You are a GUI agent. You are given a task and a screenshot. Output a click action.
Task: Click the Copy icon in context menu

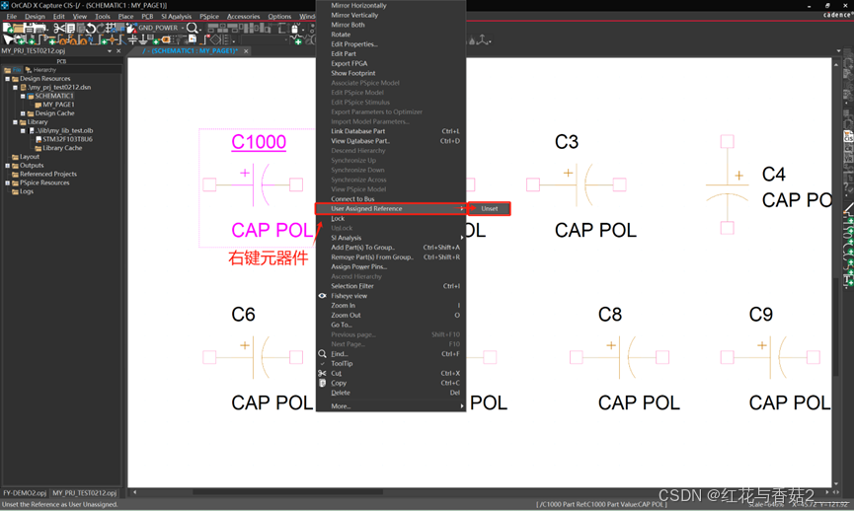tap(323, 383)
